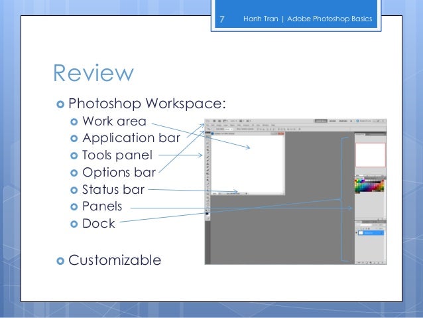Click the 'Review' slide title

pos(93,72)
